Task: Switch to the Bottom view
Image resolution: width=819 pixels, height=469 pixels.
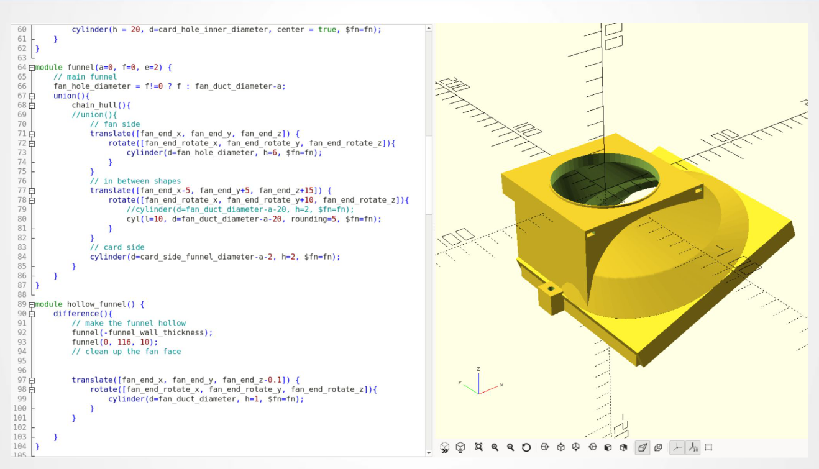Action: pos(576,447)
